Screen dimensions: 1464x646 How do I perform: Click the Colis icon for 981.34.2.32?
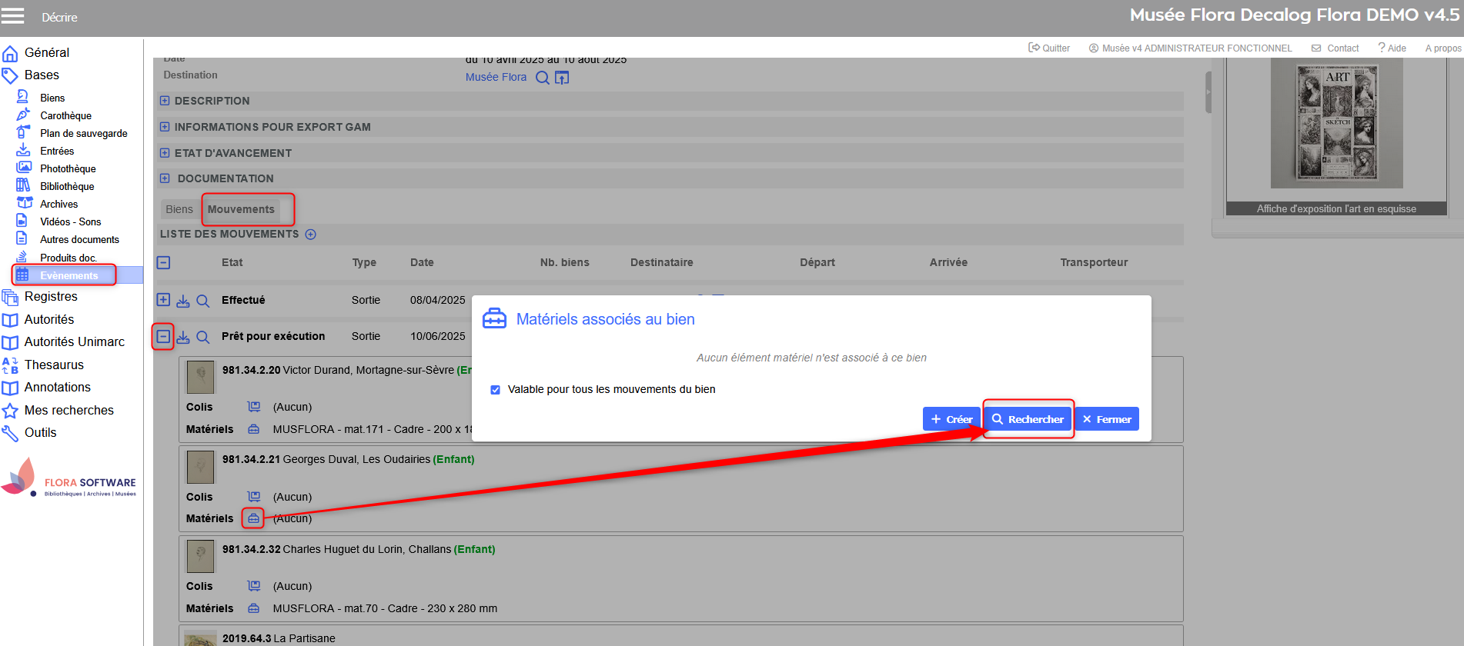point(253,586)
